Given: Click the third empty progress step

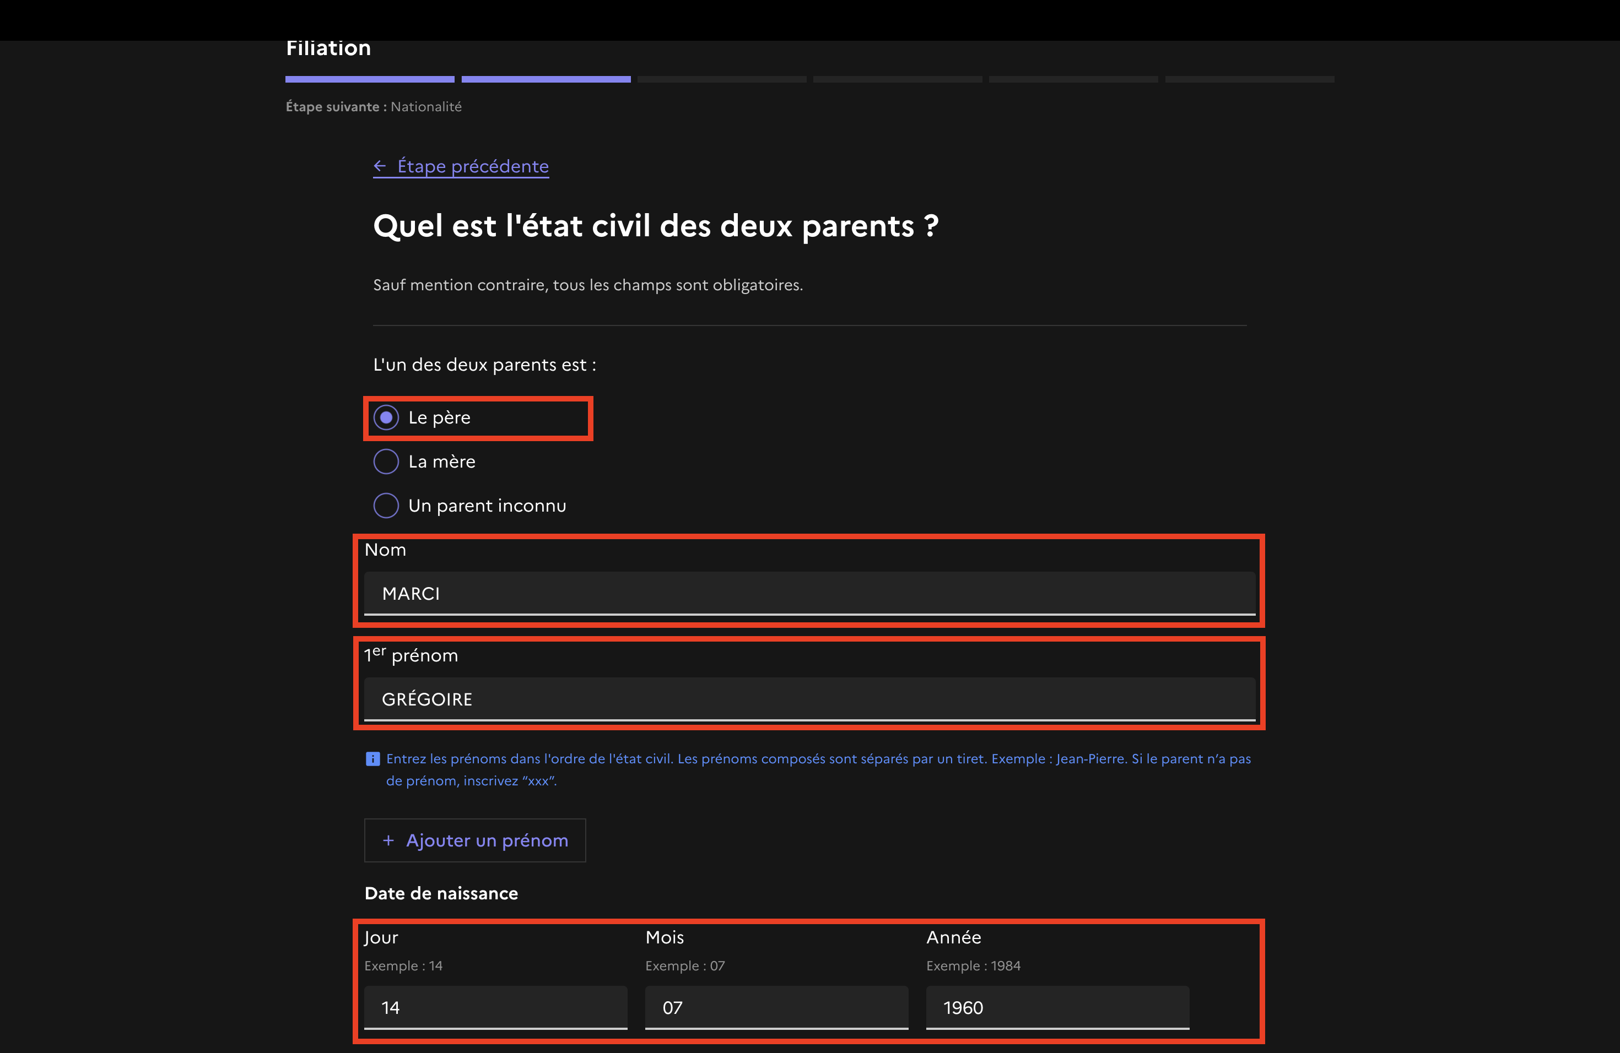Looking at the screenshot, I should point(721,78).
